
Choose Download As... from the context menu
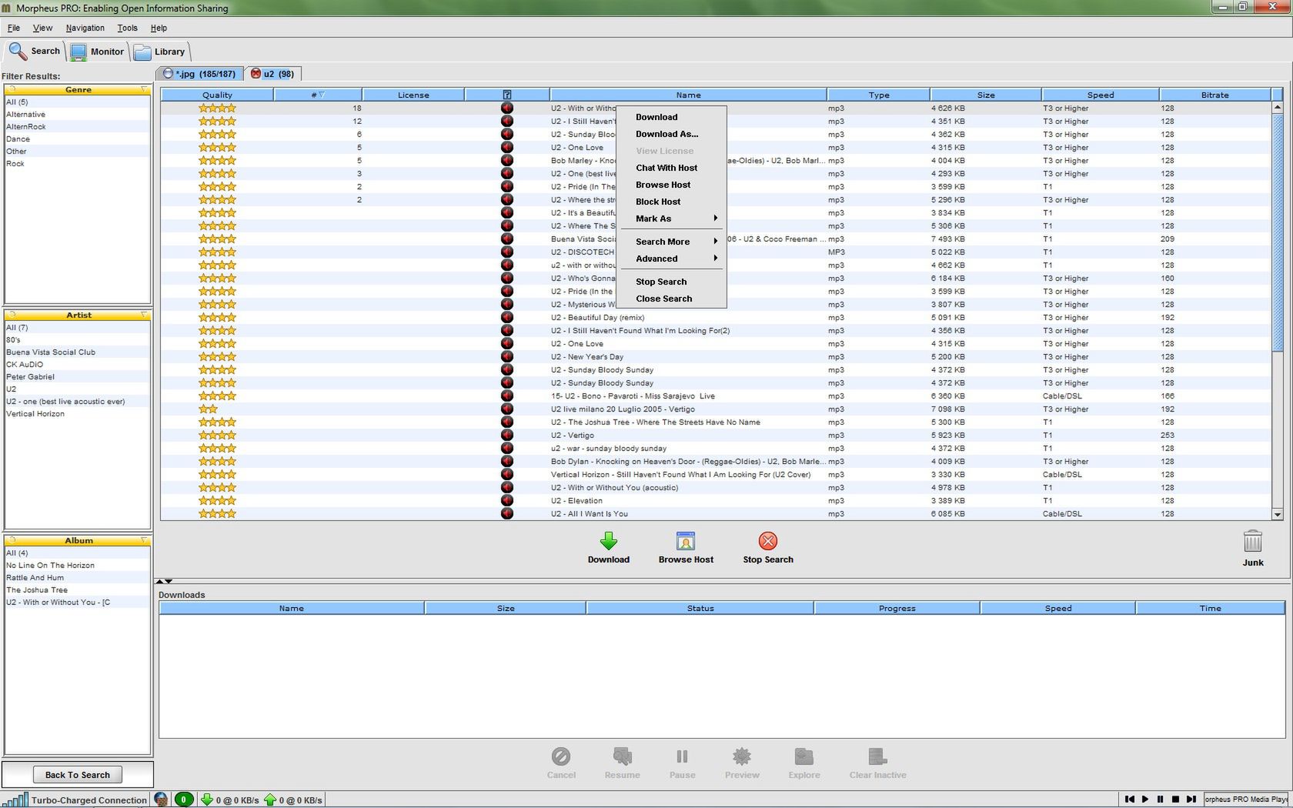[x=673, y=134]
